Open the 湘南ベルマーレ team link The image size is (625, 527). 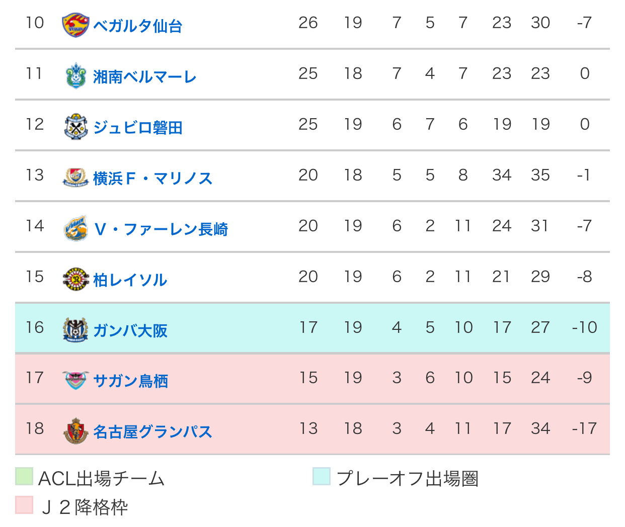tap(145, 76)
